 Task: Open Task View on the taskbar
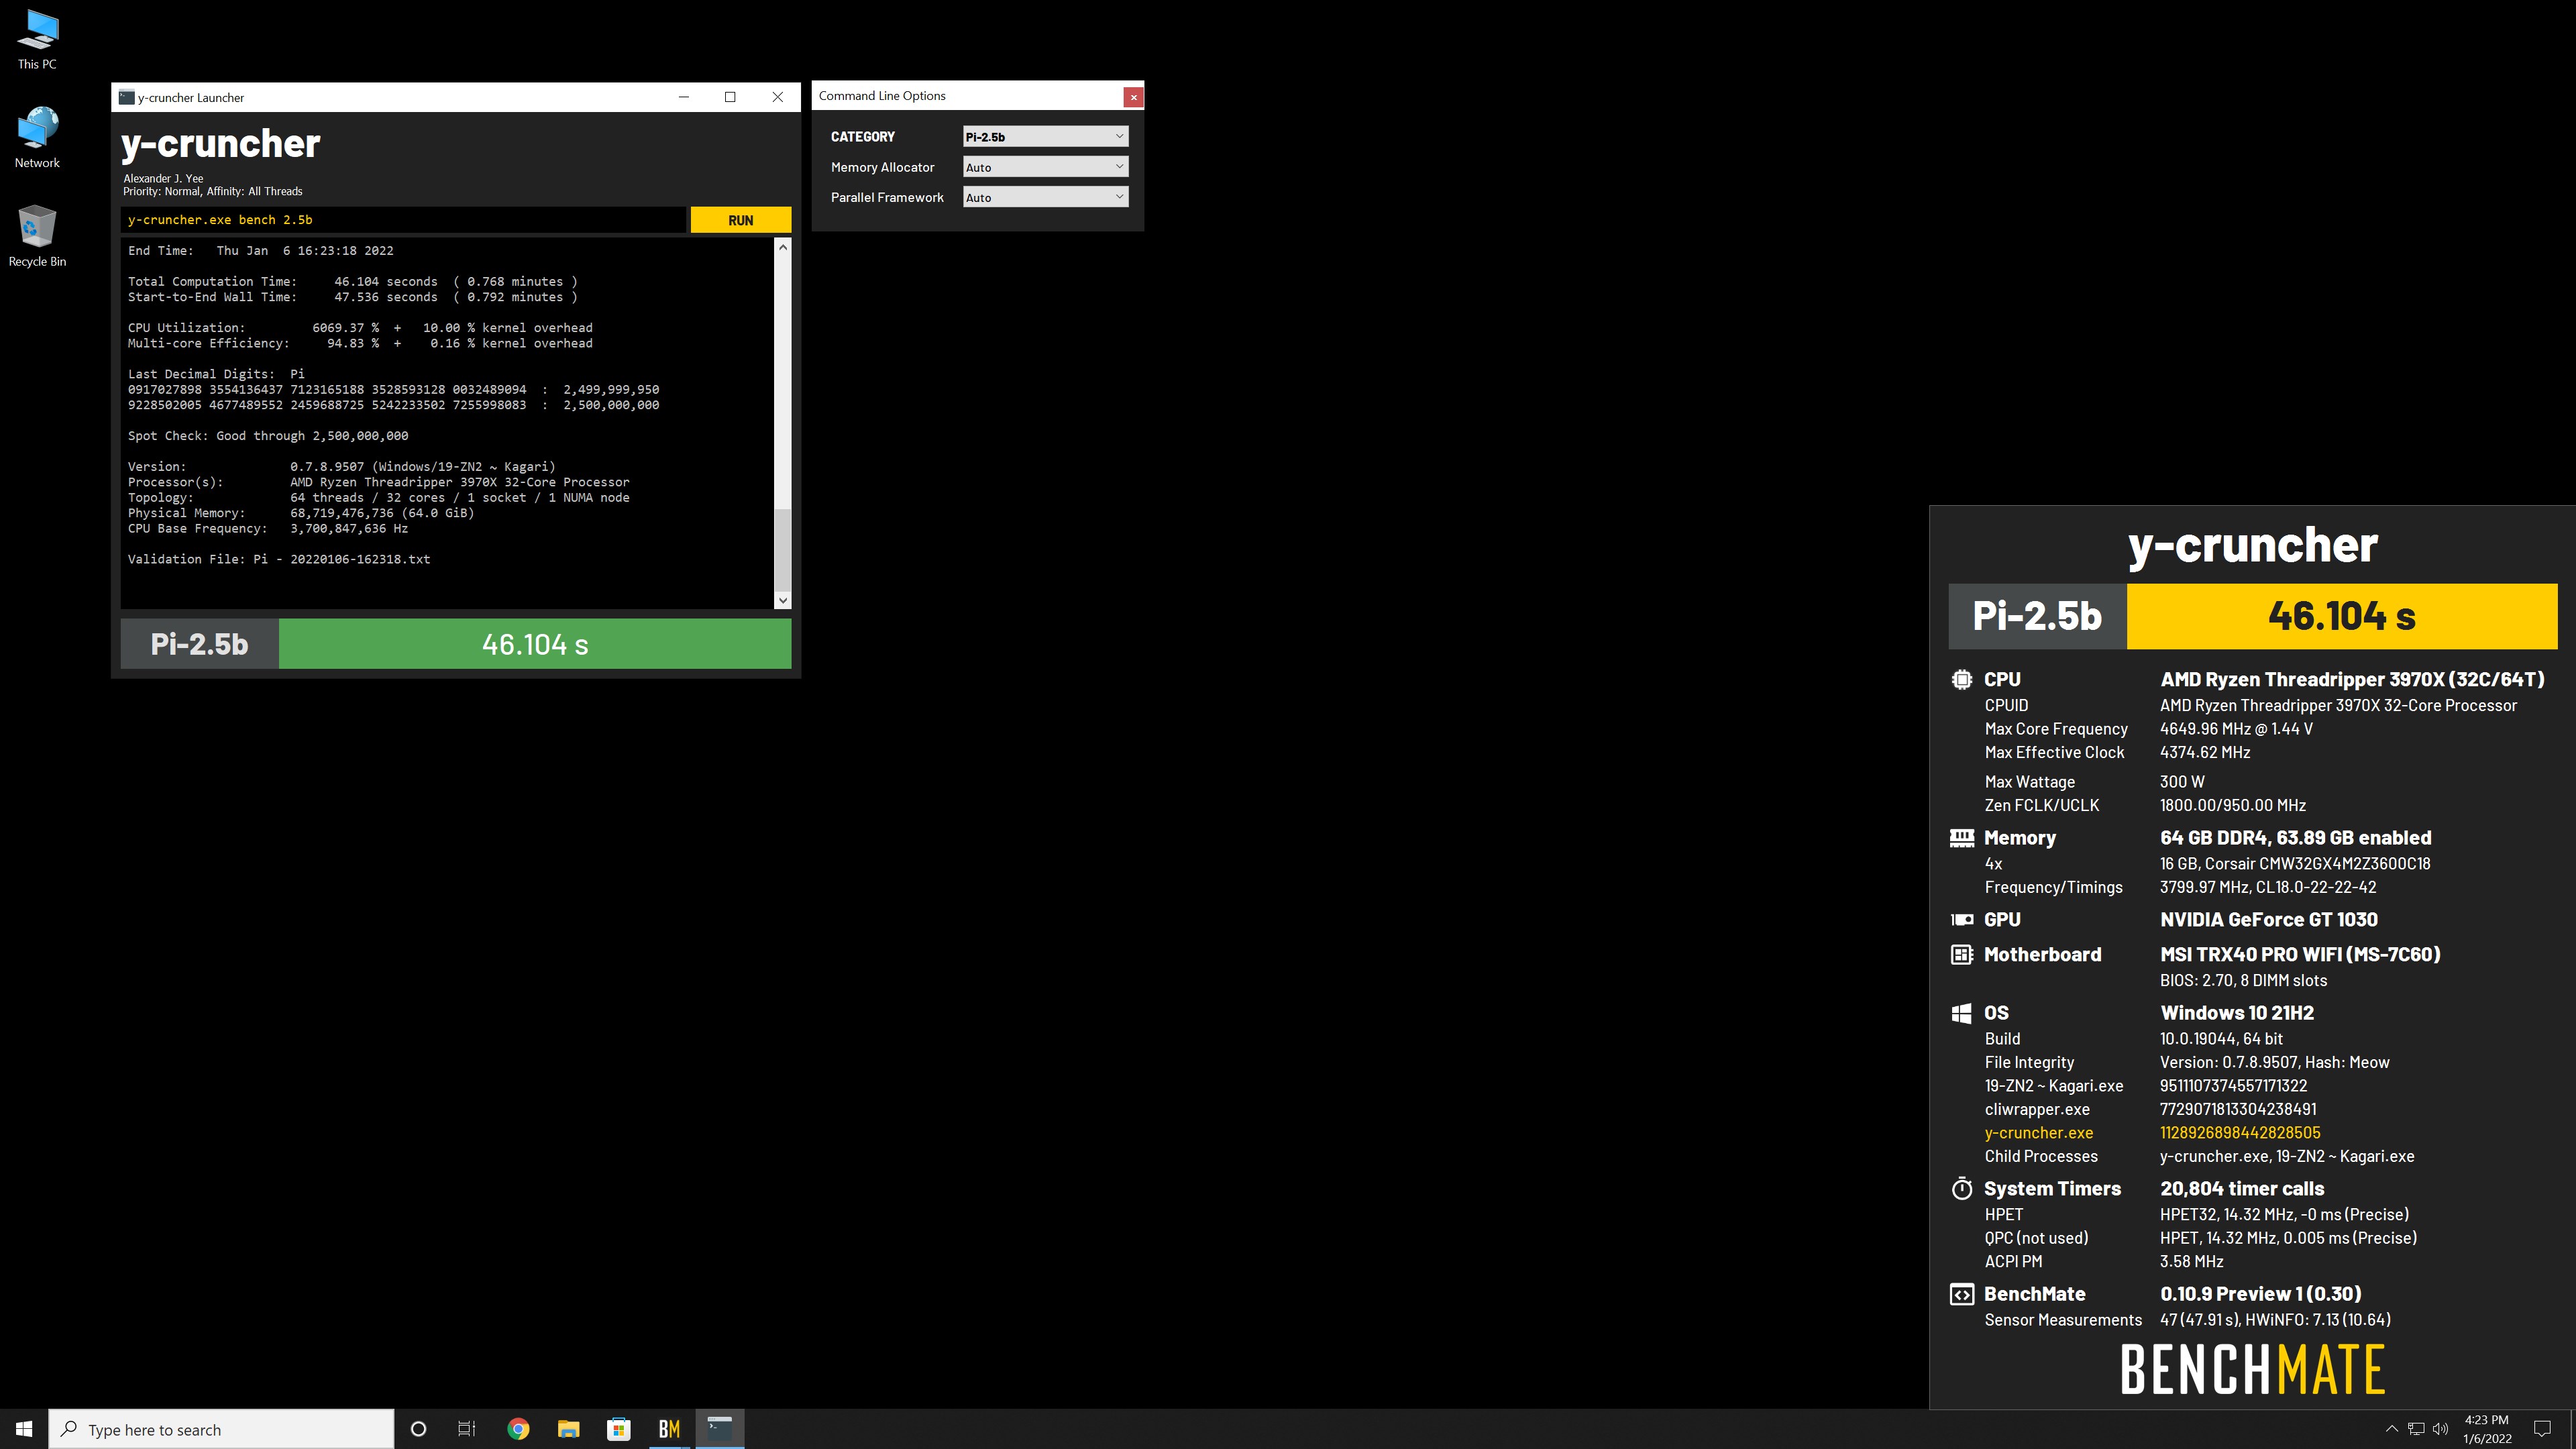pyautogui.click(x=467, y=1429)
